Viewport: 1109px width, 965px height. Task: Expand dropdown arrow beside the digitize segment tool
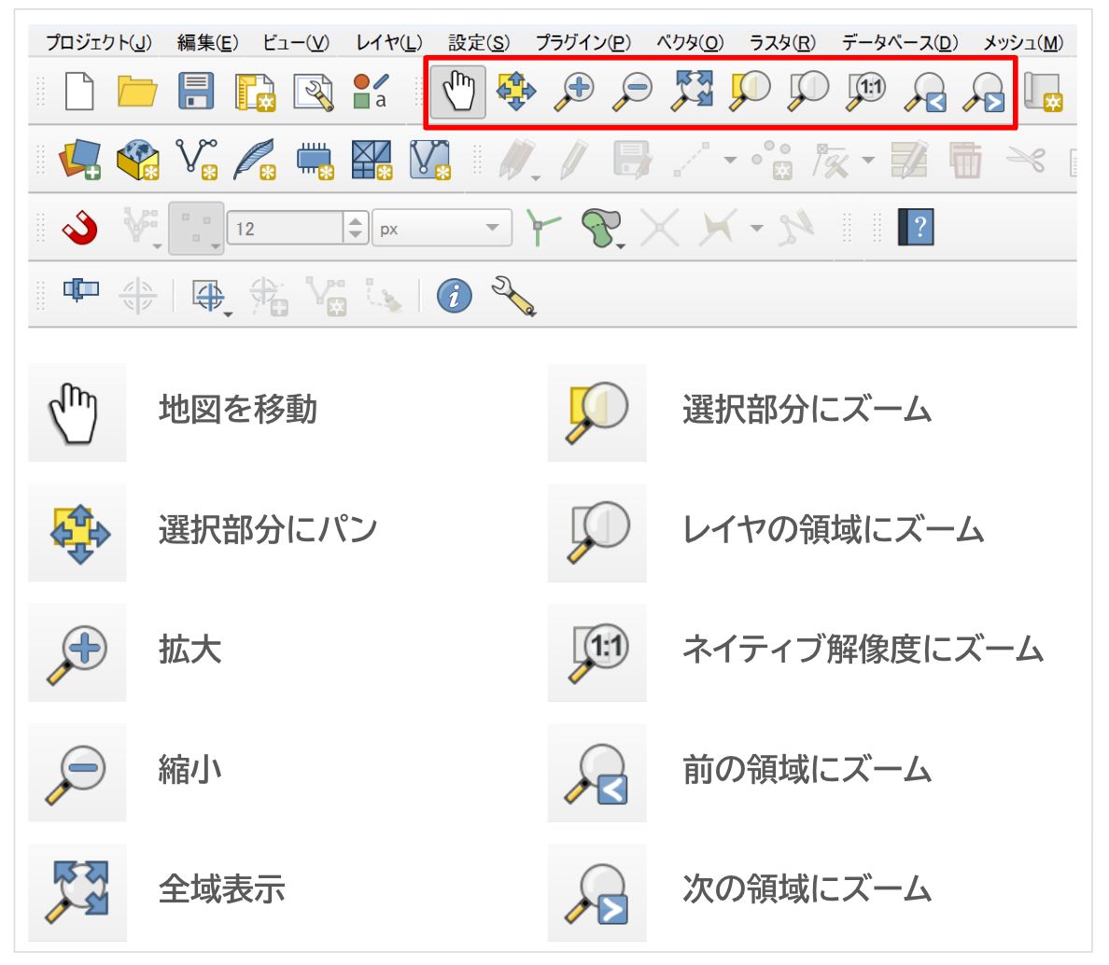tap(731, 160)
